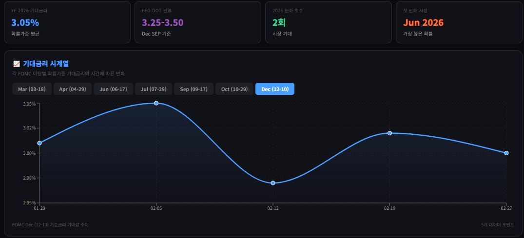This screenshot has height=238, width=524.
Task: Click the chart icon beside 기대금리 시계열 title
Action: point(16,64)
